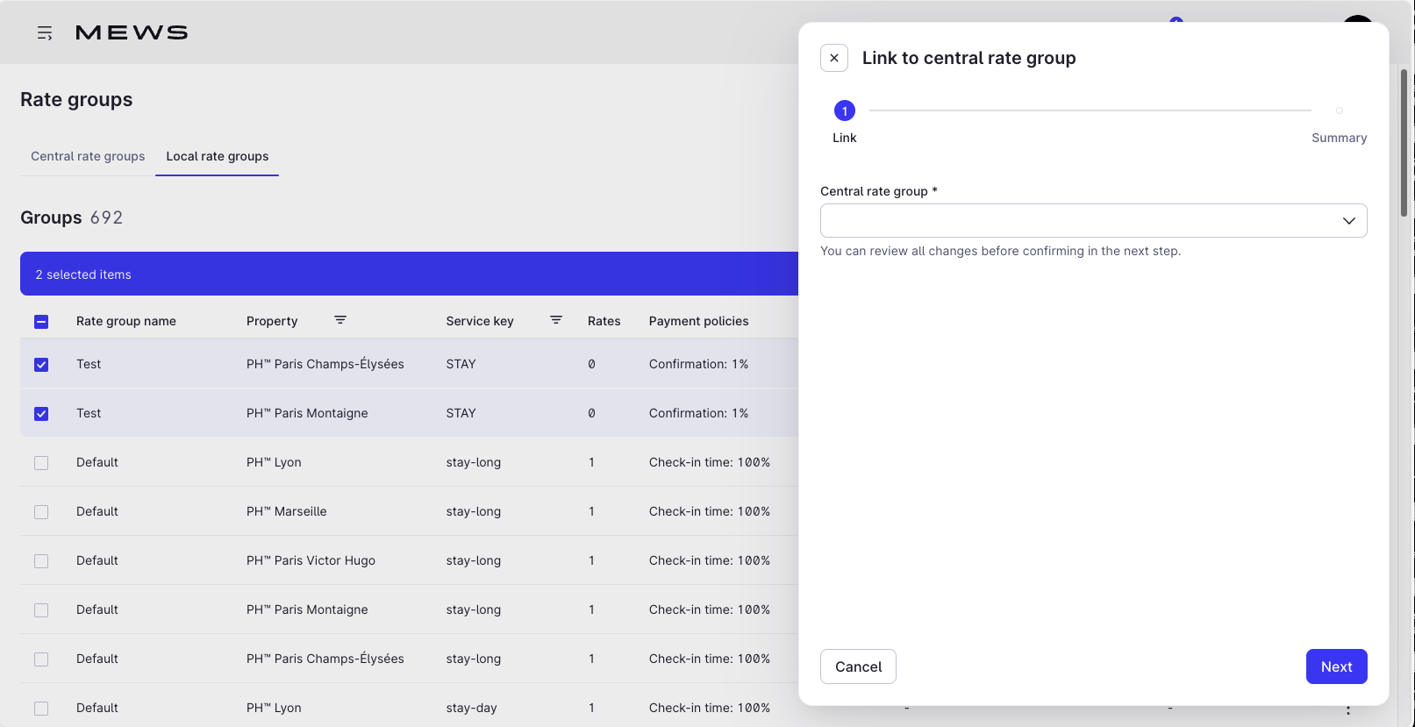Select the Local rate groups tab

point(218,156)
